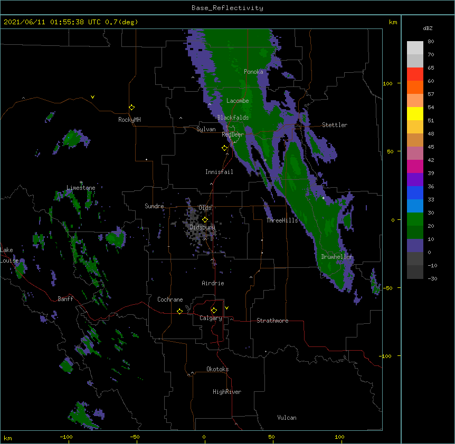Image resolution: width=455 pixels, height=444 pixels.
Task: Click the Innisfail label
Action: point(219,172)
